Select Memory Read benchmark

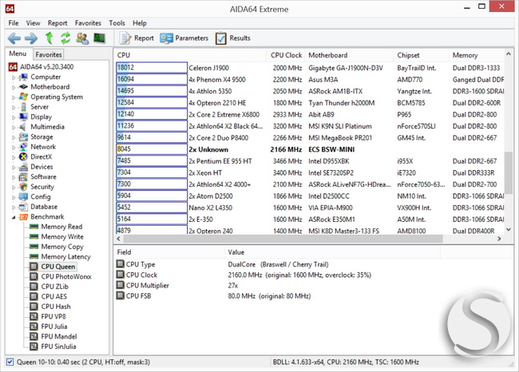pos(61,227)
